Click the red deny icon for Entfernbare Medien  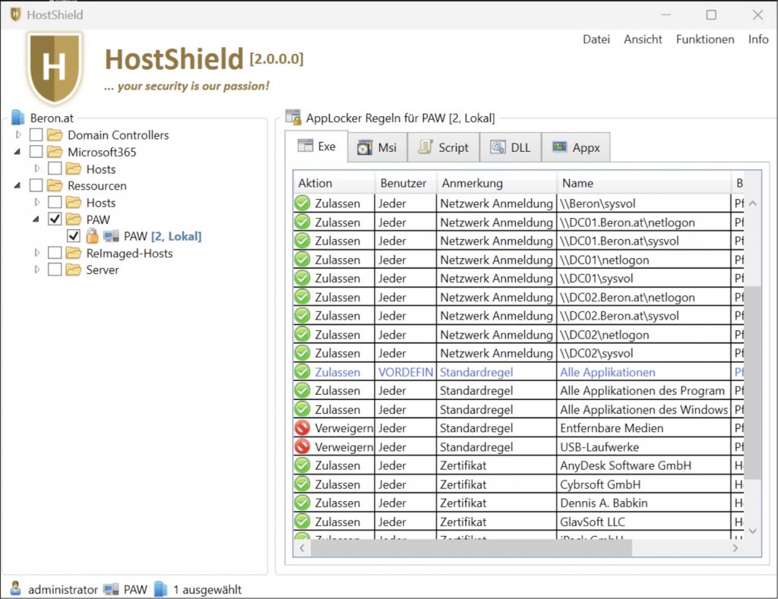click(302, 428)
